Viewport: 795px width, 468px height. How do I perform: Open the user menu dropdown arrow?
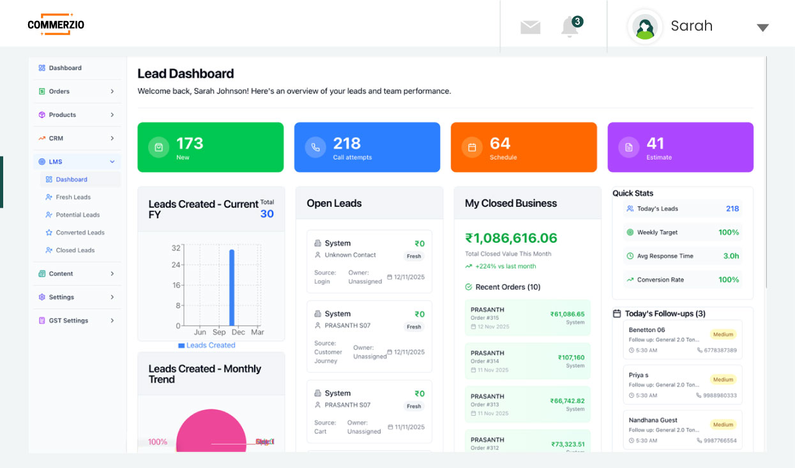click(762, 27)
